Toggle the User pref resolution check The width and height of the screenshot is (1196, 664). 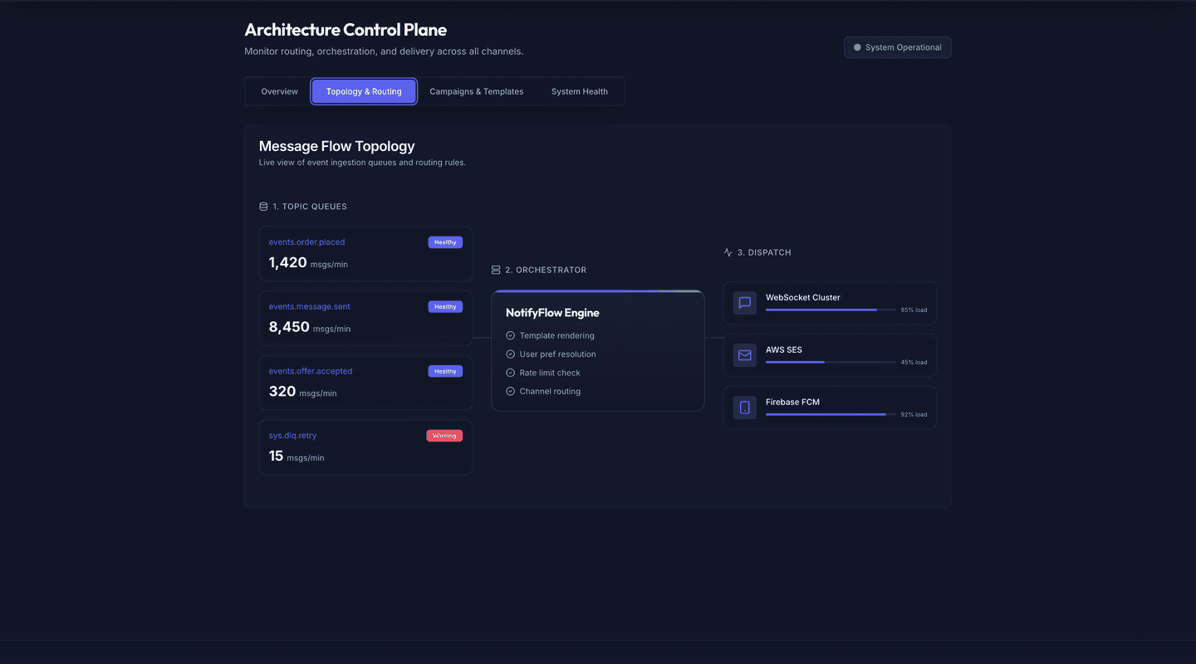510,354
